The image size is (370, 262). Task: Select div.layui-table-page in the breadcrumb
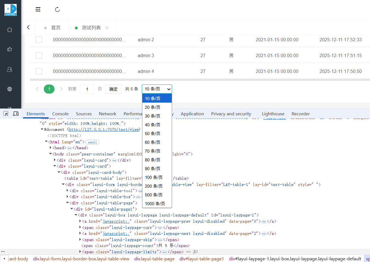154,259
